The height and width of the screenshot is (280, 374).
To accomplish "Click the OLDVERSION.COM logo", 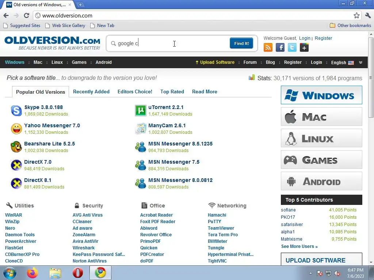I will 53,43.
